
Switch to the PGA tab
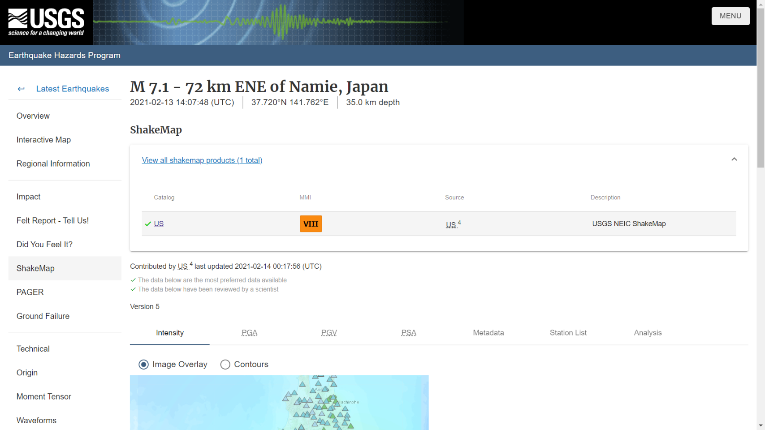pyautogui.click(x=249, y=333)
